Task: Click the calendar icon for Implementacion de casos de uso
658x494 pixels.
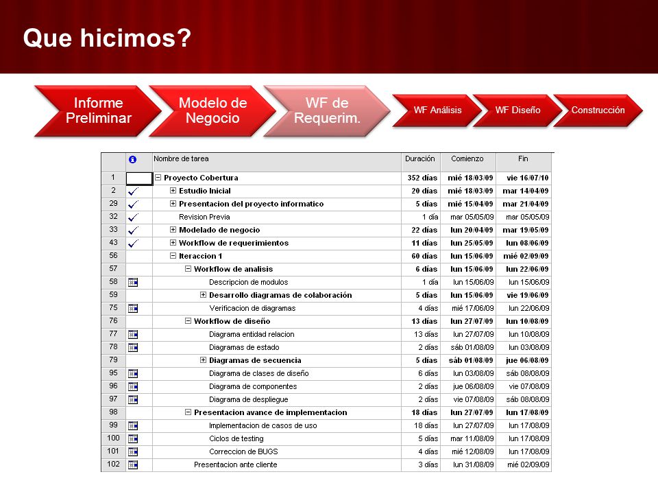Action: pos(133,425)
